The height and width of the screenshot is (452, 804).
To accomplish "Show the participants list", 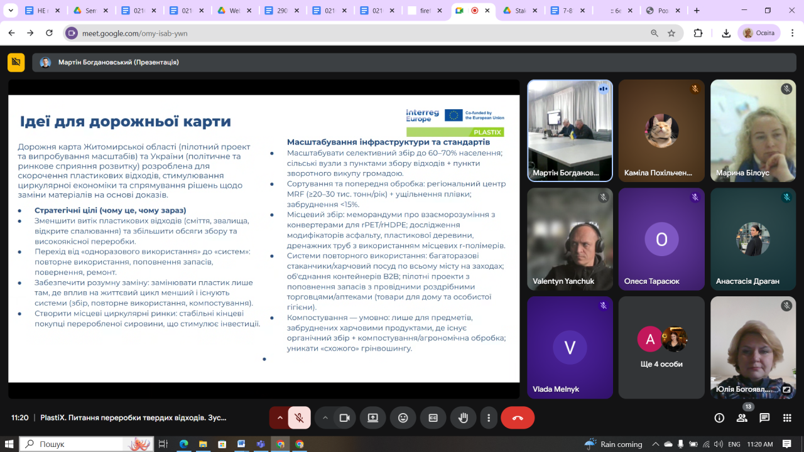I will click(742, 417).
